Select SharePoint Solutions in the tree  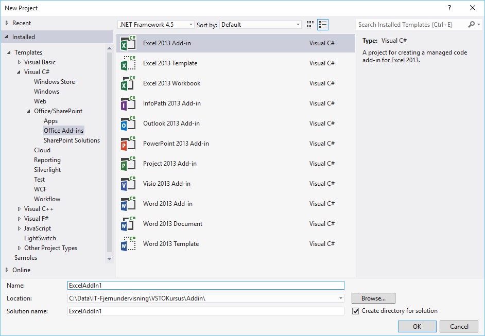[x=72, y=140]
